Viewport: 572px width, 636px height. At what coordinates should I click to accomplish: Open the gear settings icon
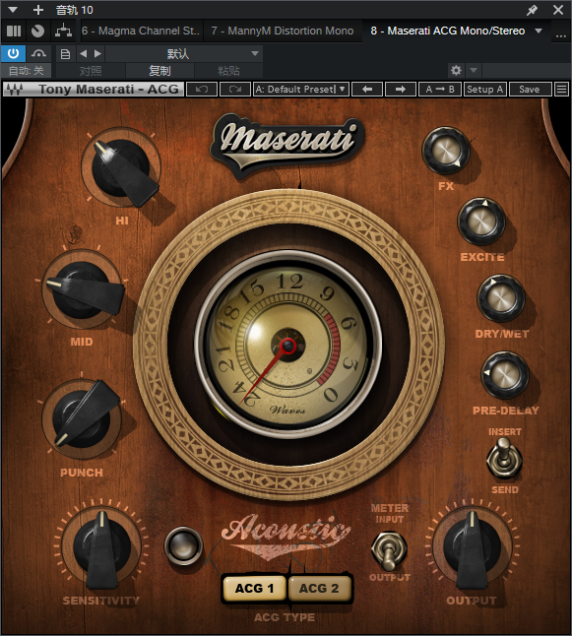[x=456, y=70]
